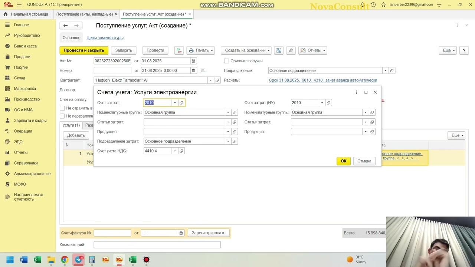Toggle the Не перезаполн checkbox
The image size is (475, 267).
pos(62,116)
